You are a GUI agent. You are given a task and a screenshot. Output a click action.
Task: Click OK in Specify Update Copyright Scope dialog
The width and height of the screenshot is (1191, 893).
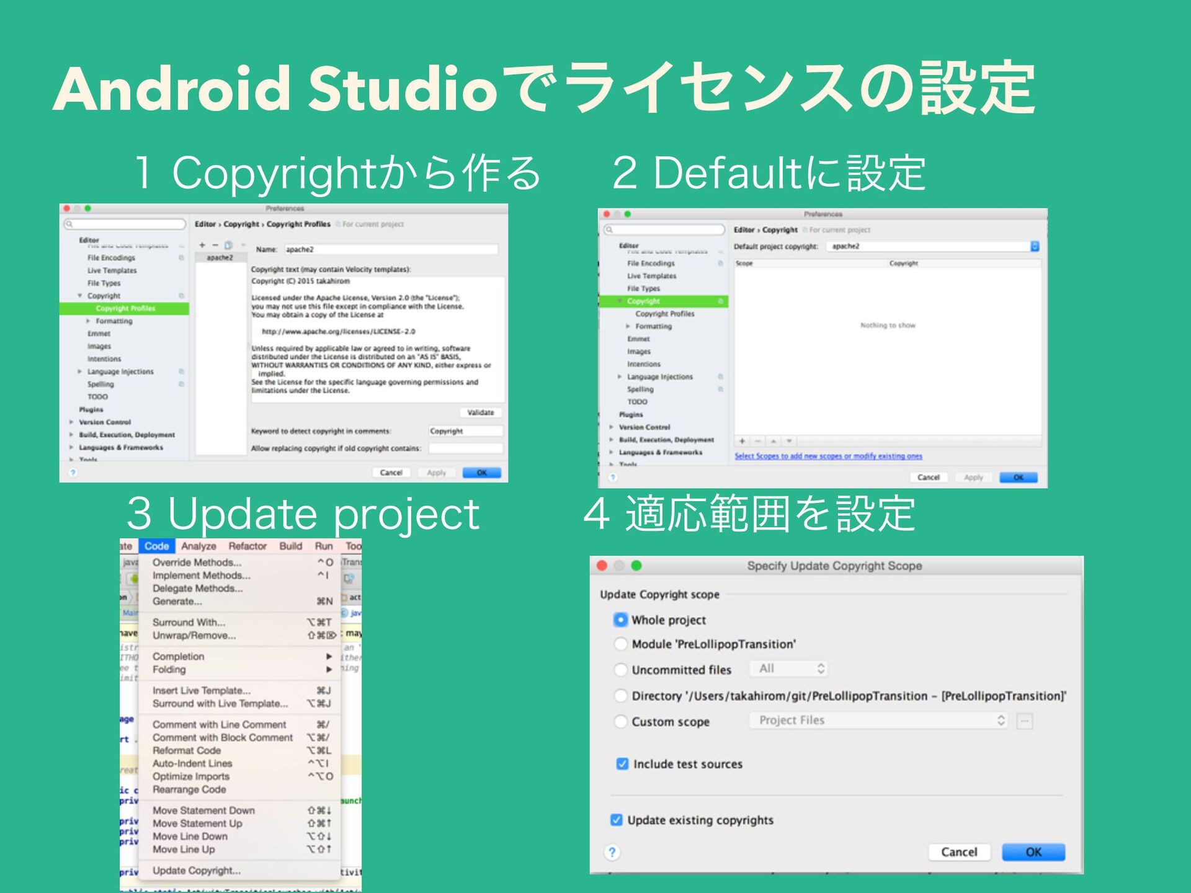tap(1033, 852)
